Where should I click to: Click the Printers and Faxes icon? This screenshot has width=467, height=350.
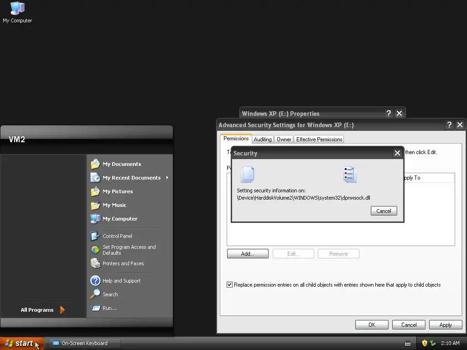(95, 263)
